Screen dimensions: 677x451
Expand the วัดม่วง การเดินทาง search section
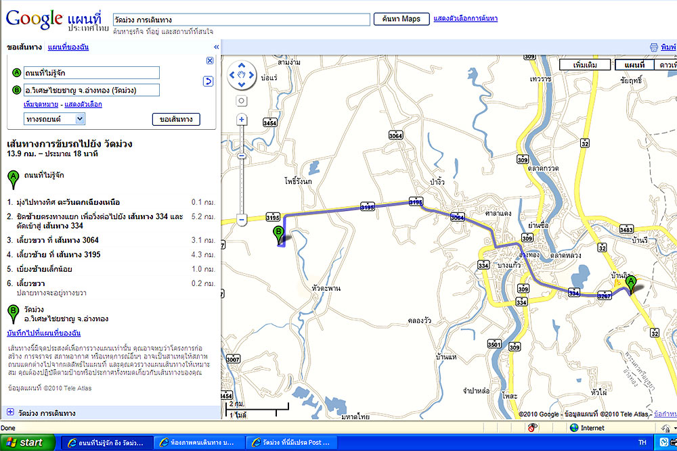[x=10, y=412]
